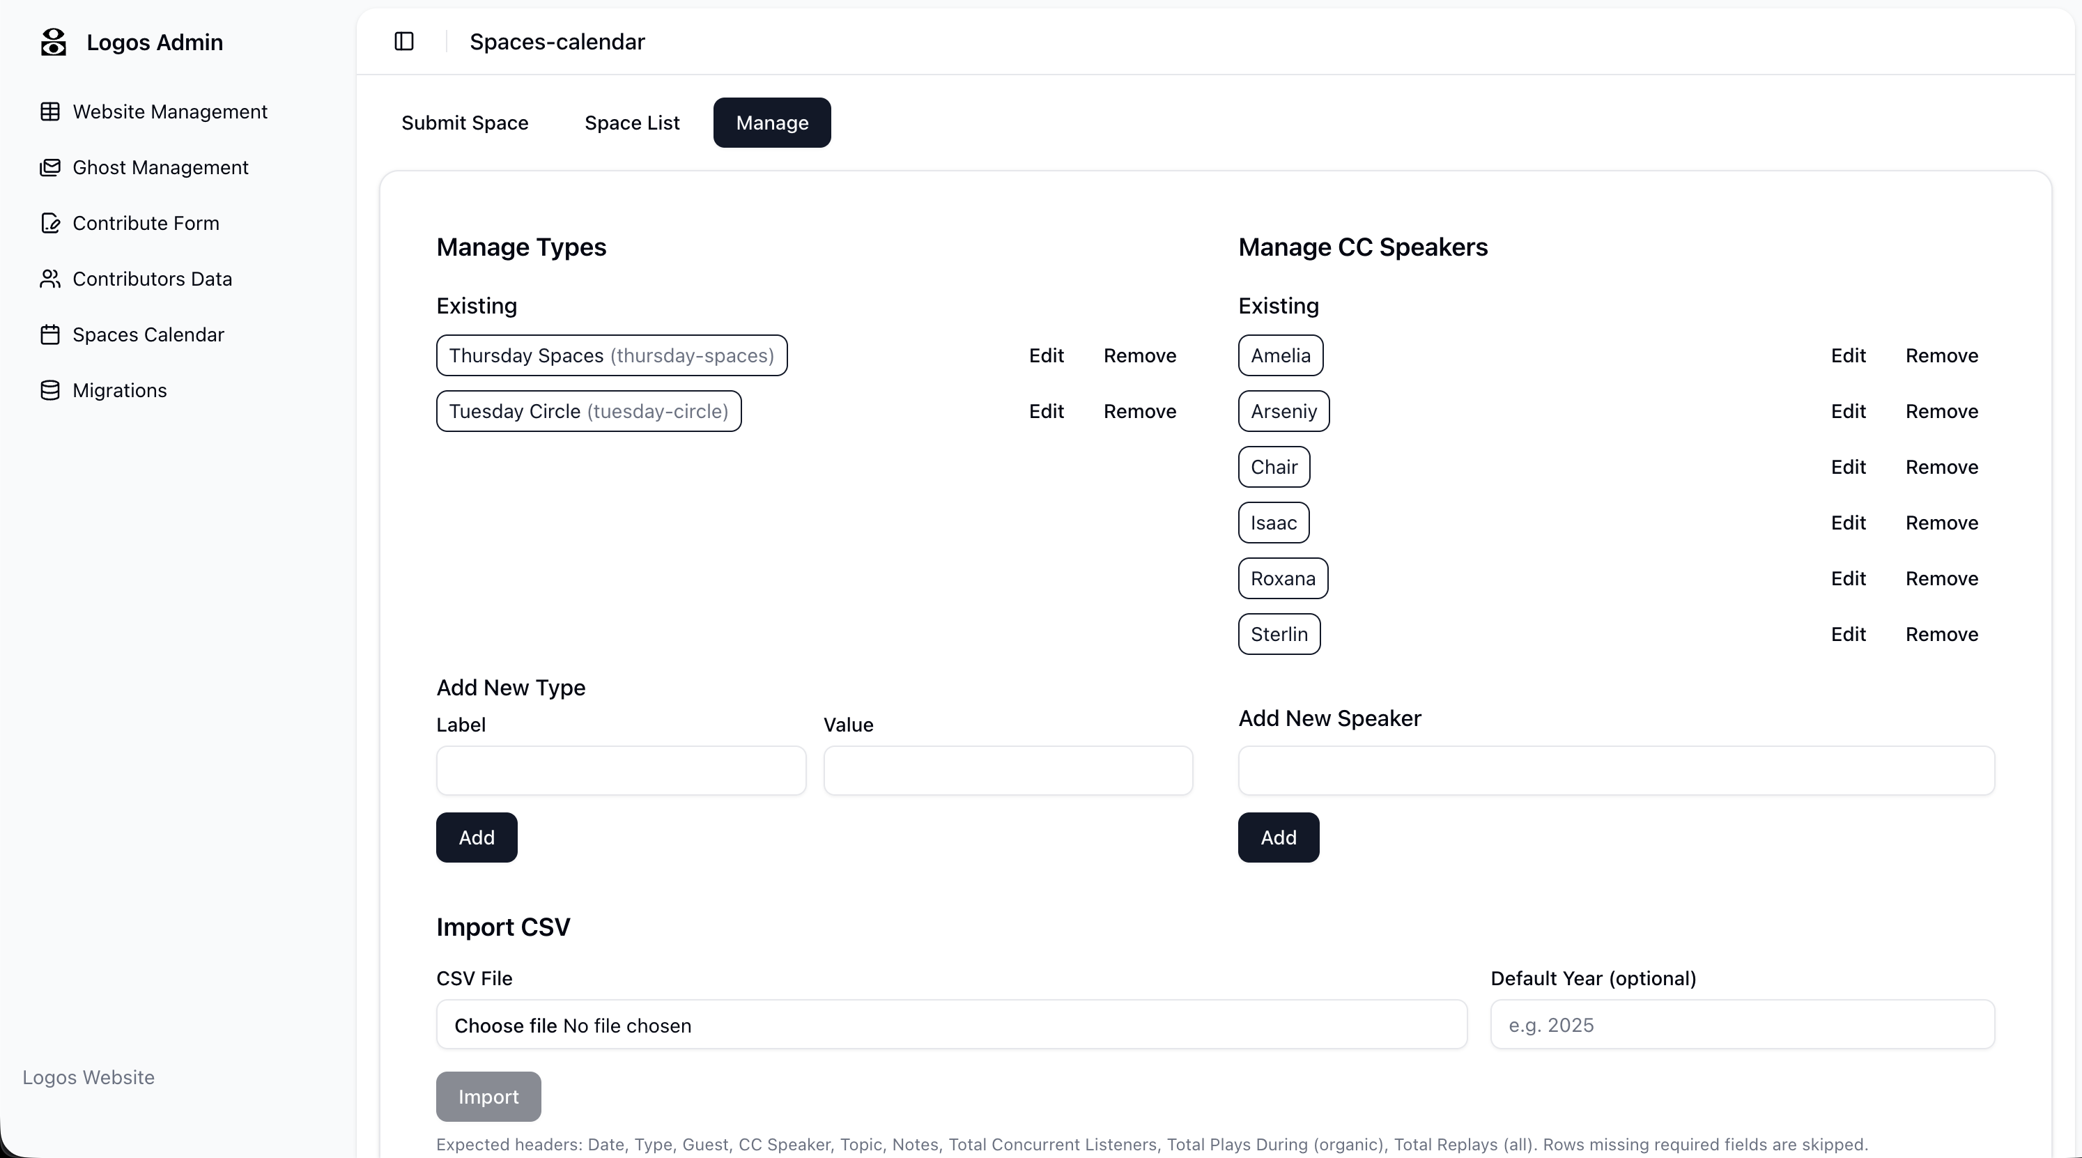Open Spaces Calendar calendar icon

50,334
